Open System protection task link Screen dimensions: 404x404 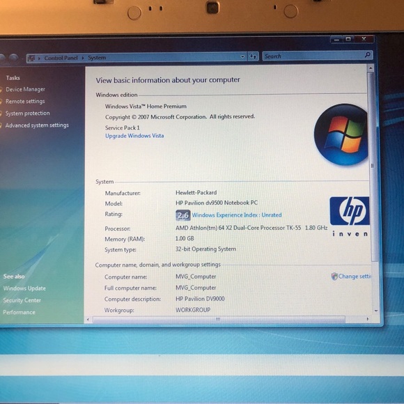28,113
